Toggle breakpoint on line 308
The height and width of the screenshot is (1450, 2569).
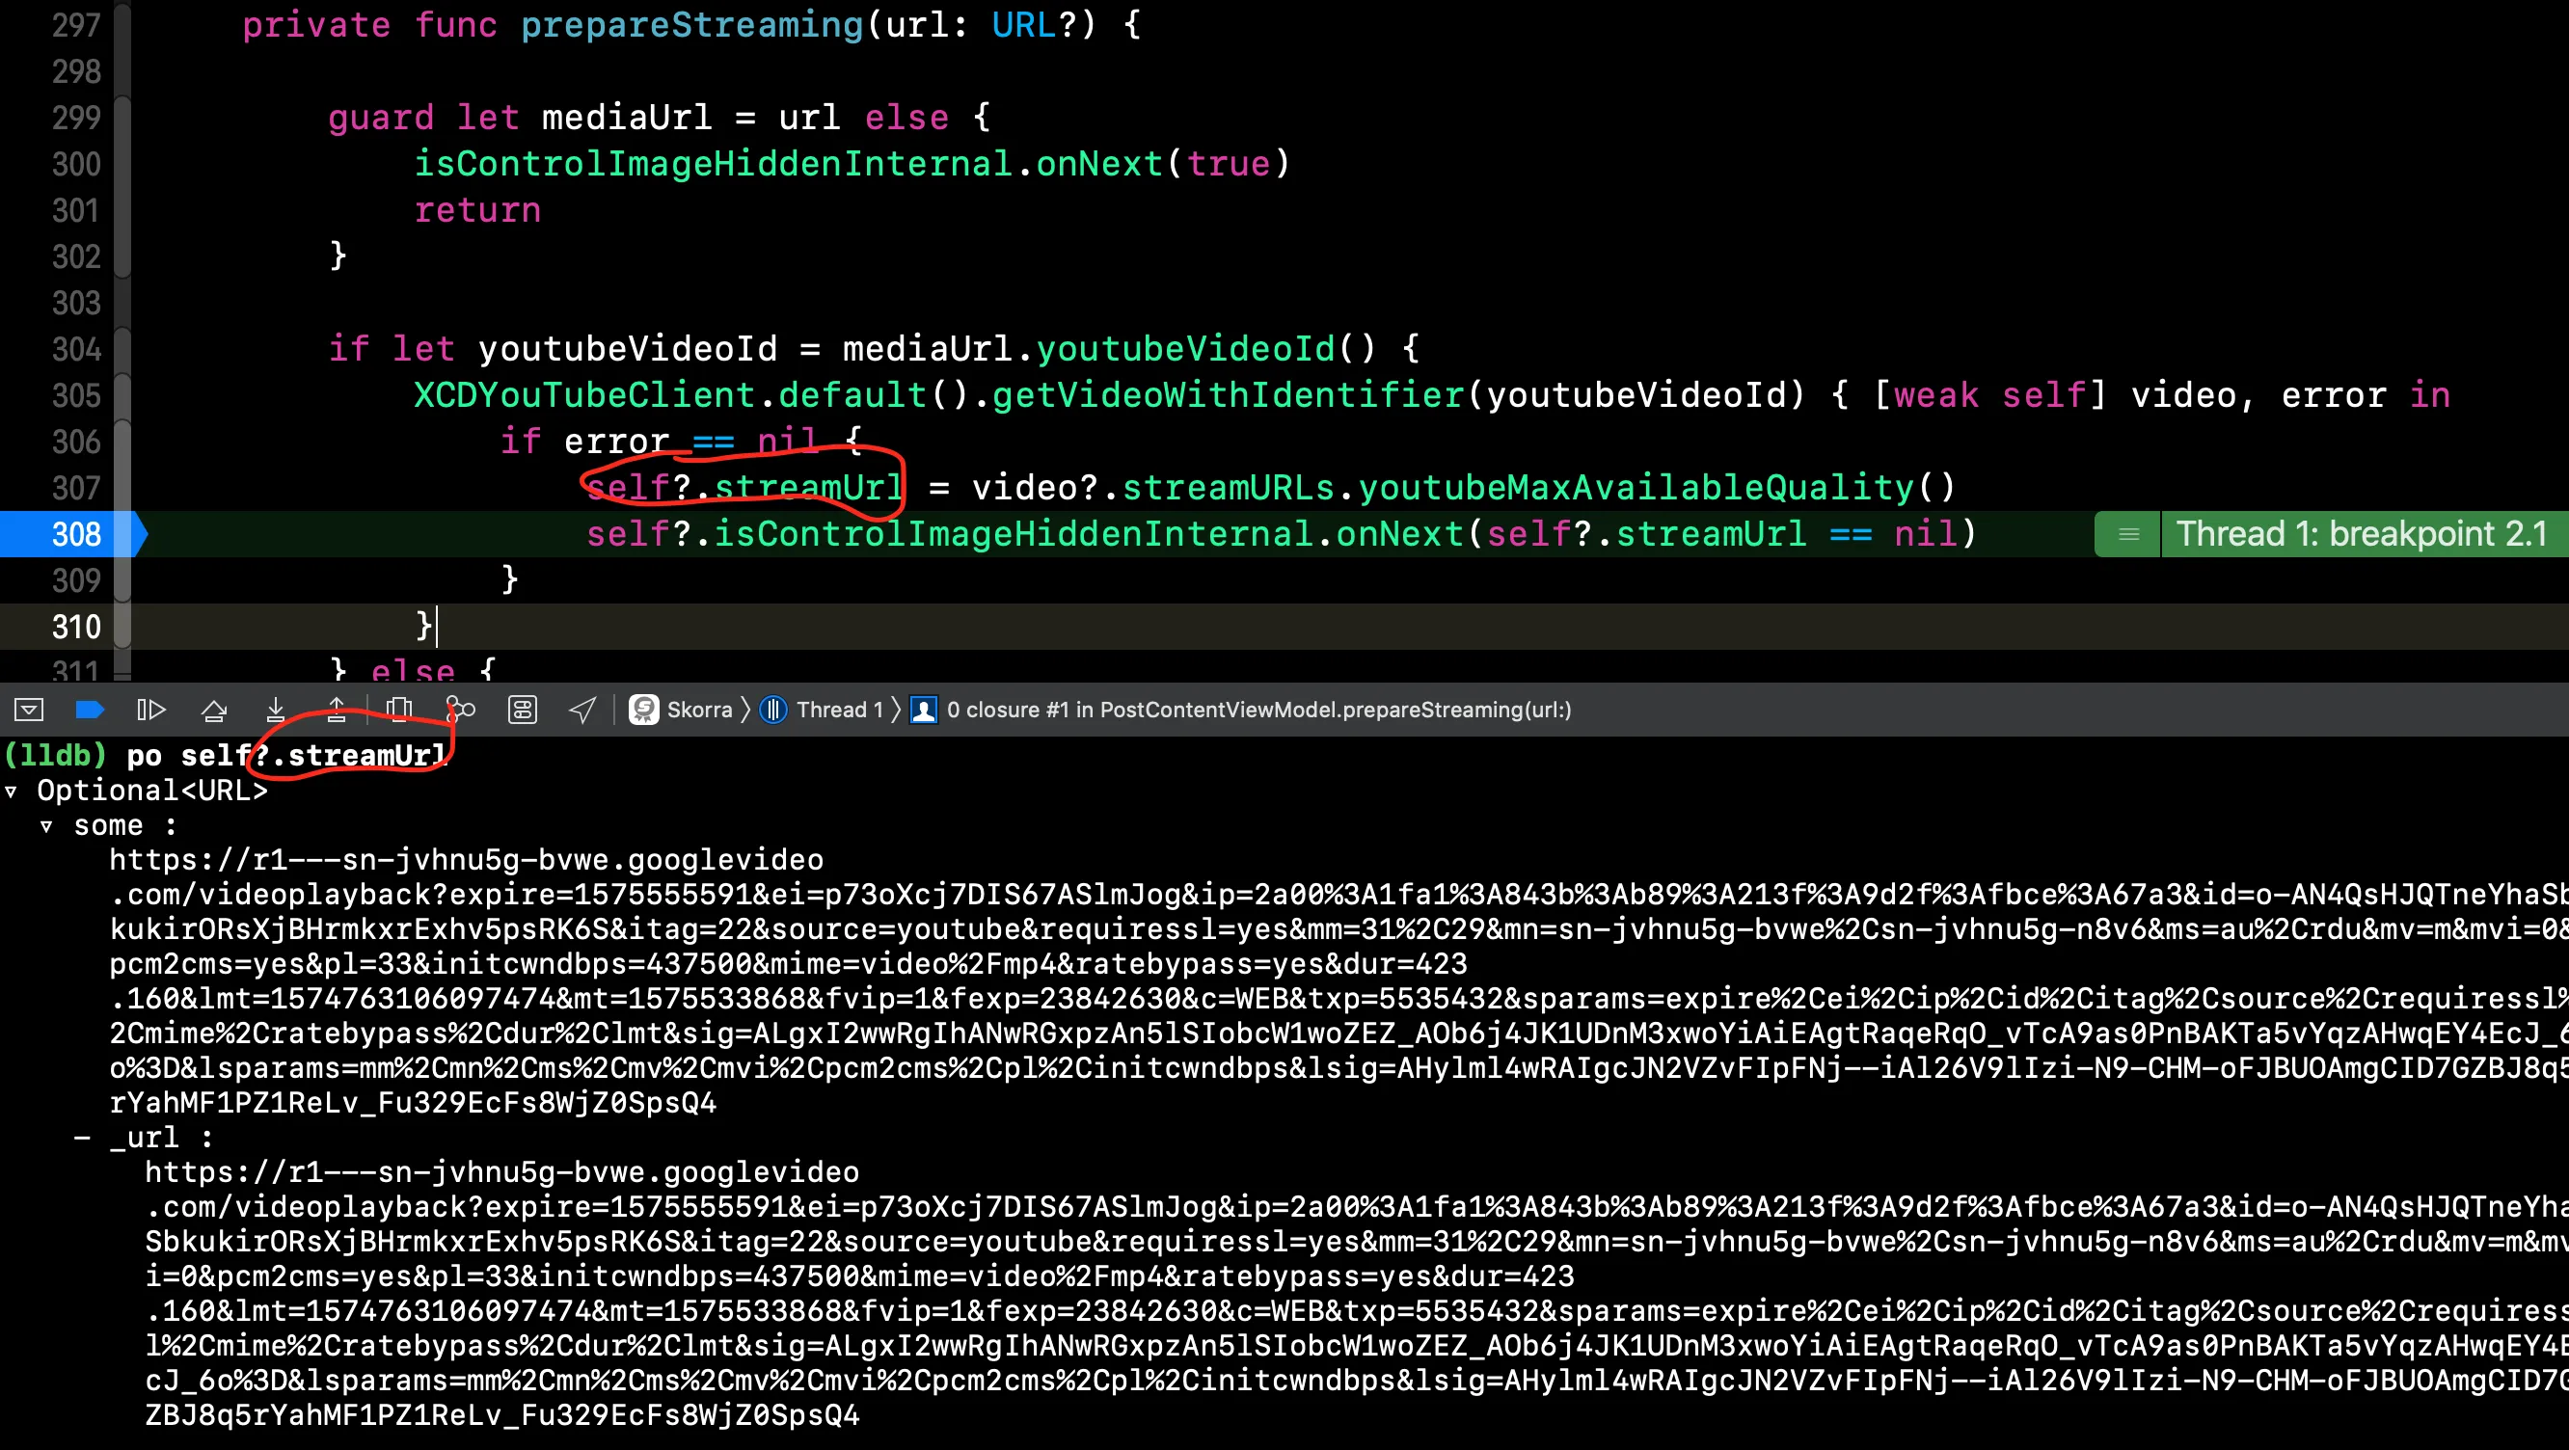[x=76, y=534]
